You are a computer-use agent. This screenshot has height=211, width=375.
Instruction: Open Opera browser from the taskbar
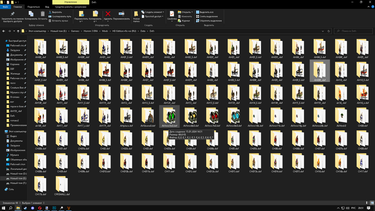[x=40, y=208]
